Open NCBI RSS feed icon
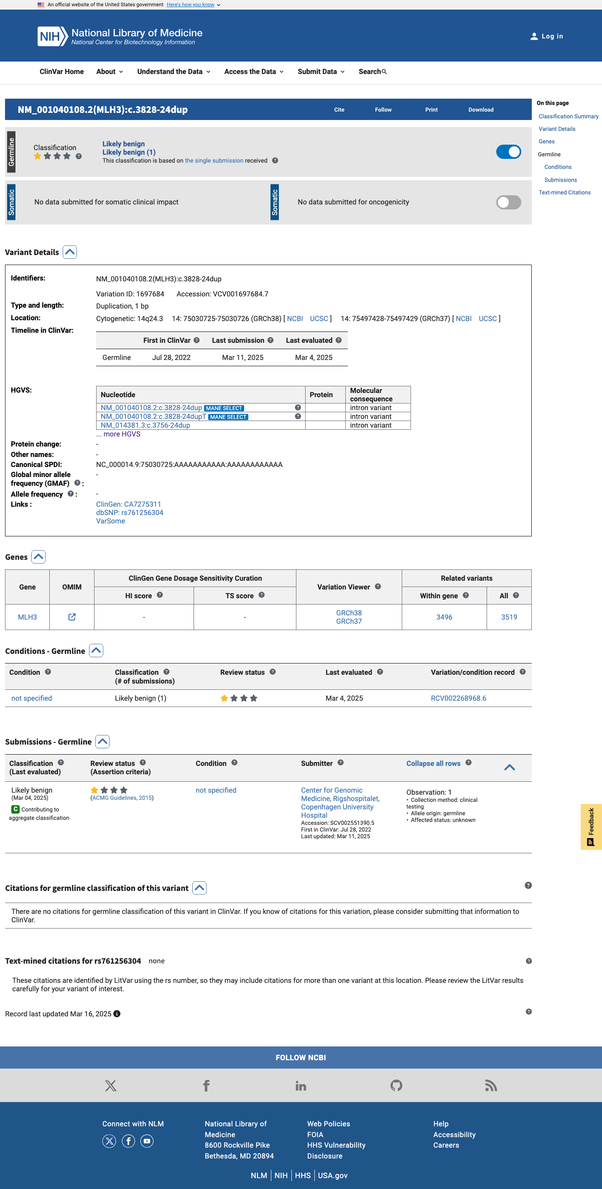 coord(491,1086)
